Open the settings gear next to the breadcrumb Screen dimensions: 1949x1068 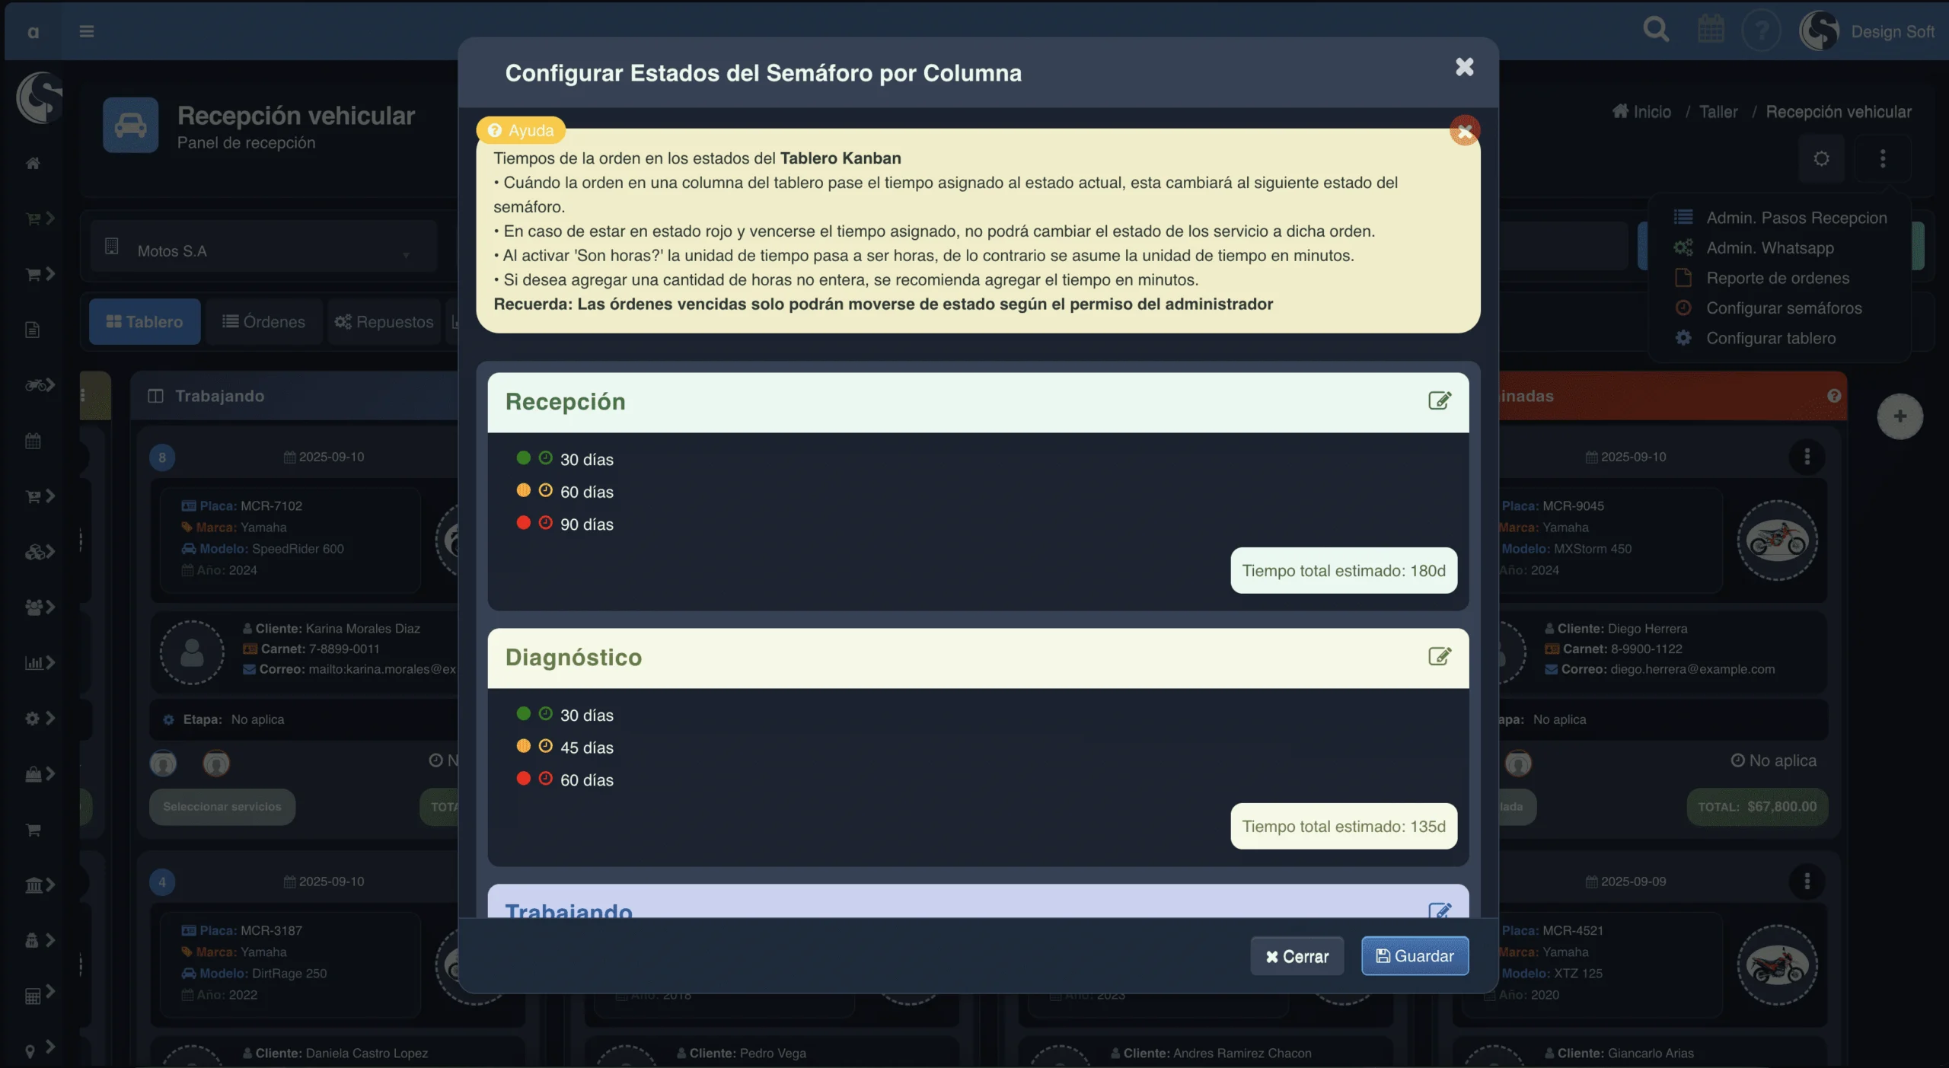click(1822, 159)
